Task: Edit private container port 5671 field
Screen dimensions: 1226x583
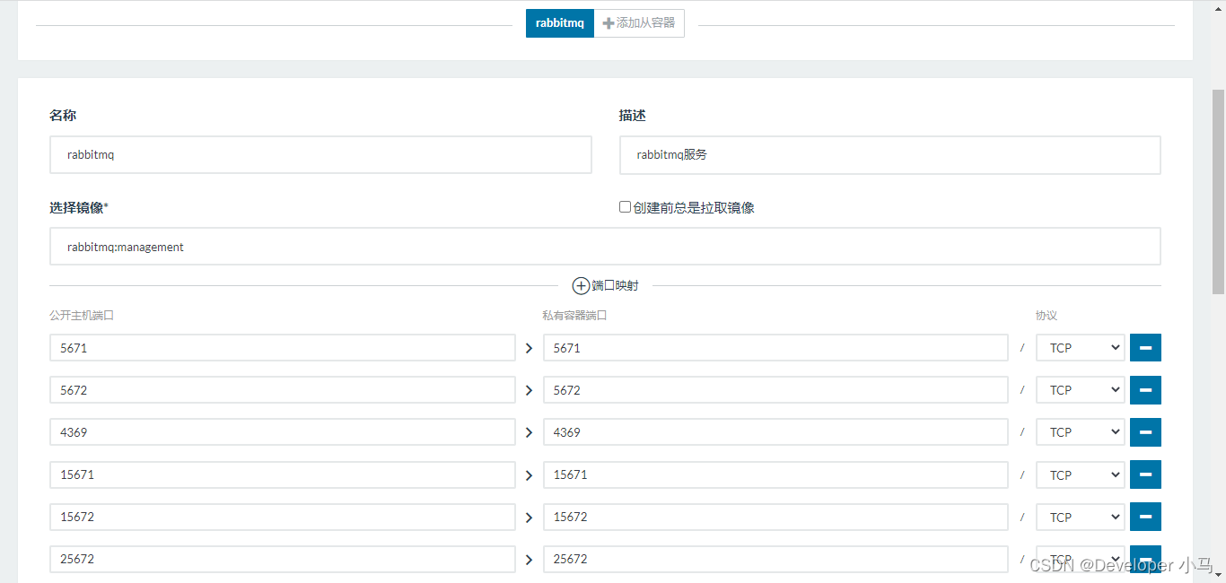Action: pos(775,348)
